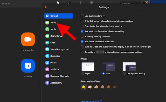Screen dimensions: 166x102
Task: Choose the default yellow thumbs-up skin tone
Action: (x=84, y=87)
